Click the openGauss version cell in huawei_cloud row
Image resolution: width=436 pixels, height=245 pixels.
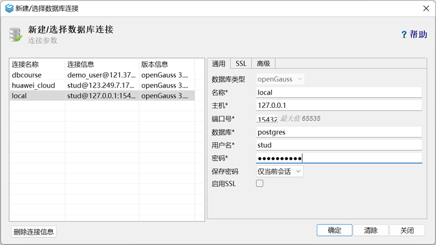[x=167, y=85]
